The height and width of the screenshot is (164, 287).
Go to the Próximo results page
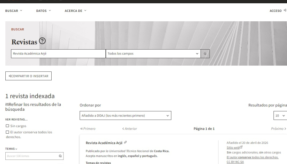point(278,128)
